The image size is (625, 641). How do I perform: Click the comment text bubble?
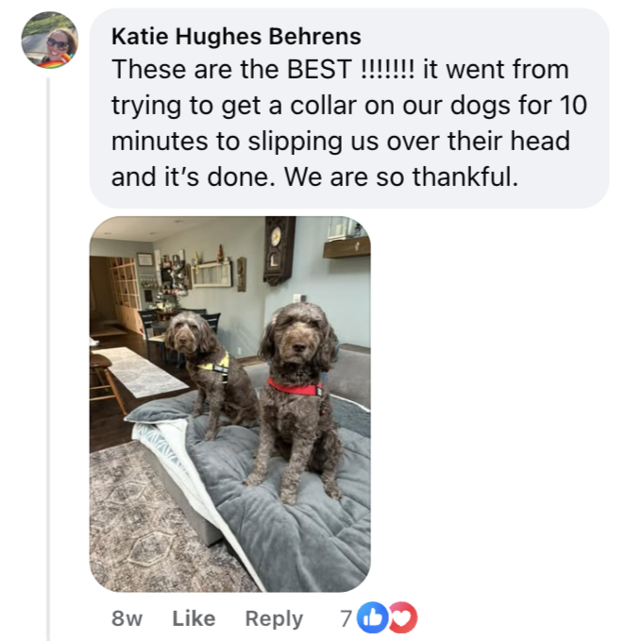click(x=349, y=108)
